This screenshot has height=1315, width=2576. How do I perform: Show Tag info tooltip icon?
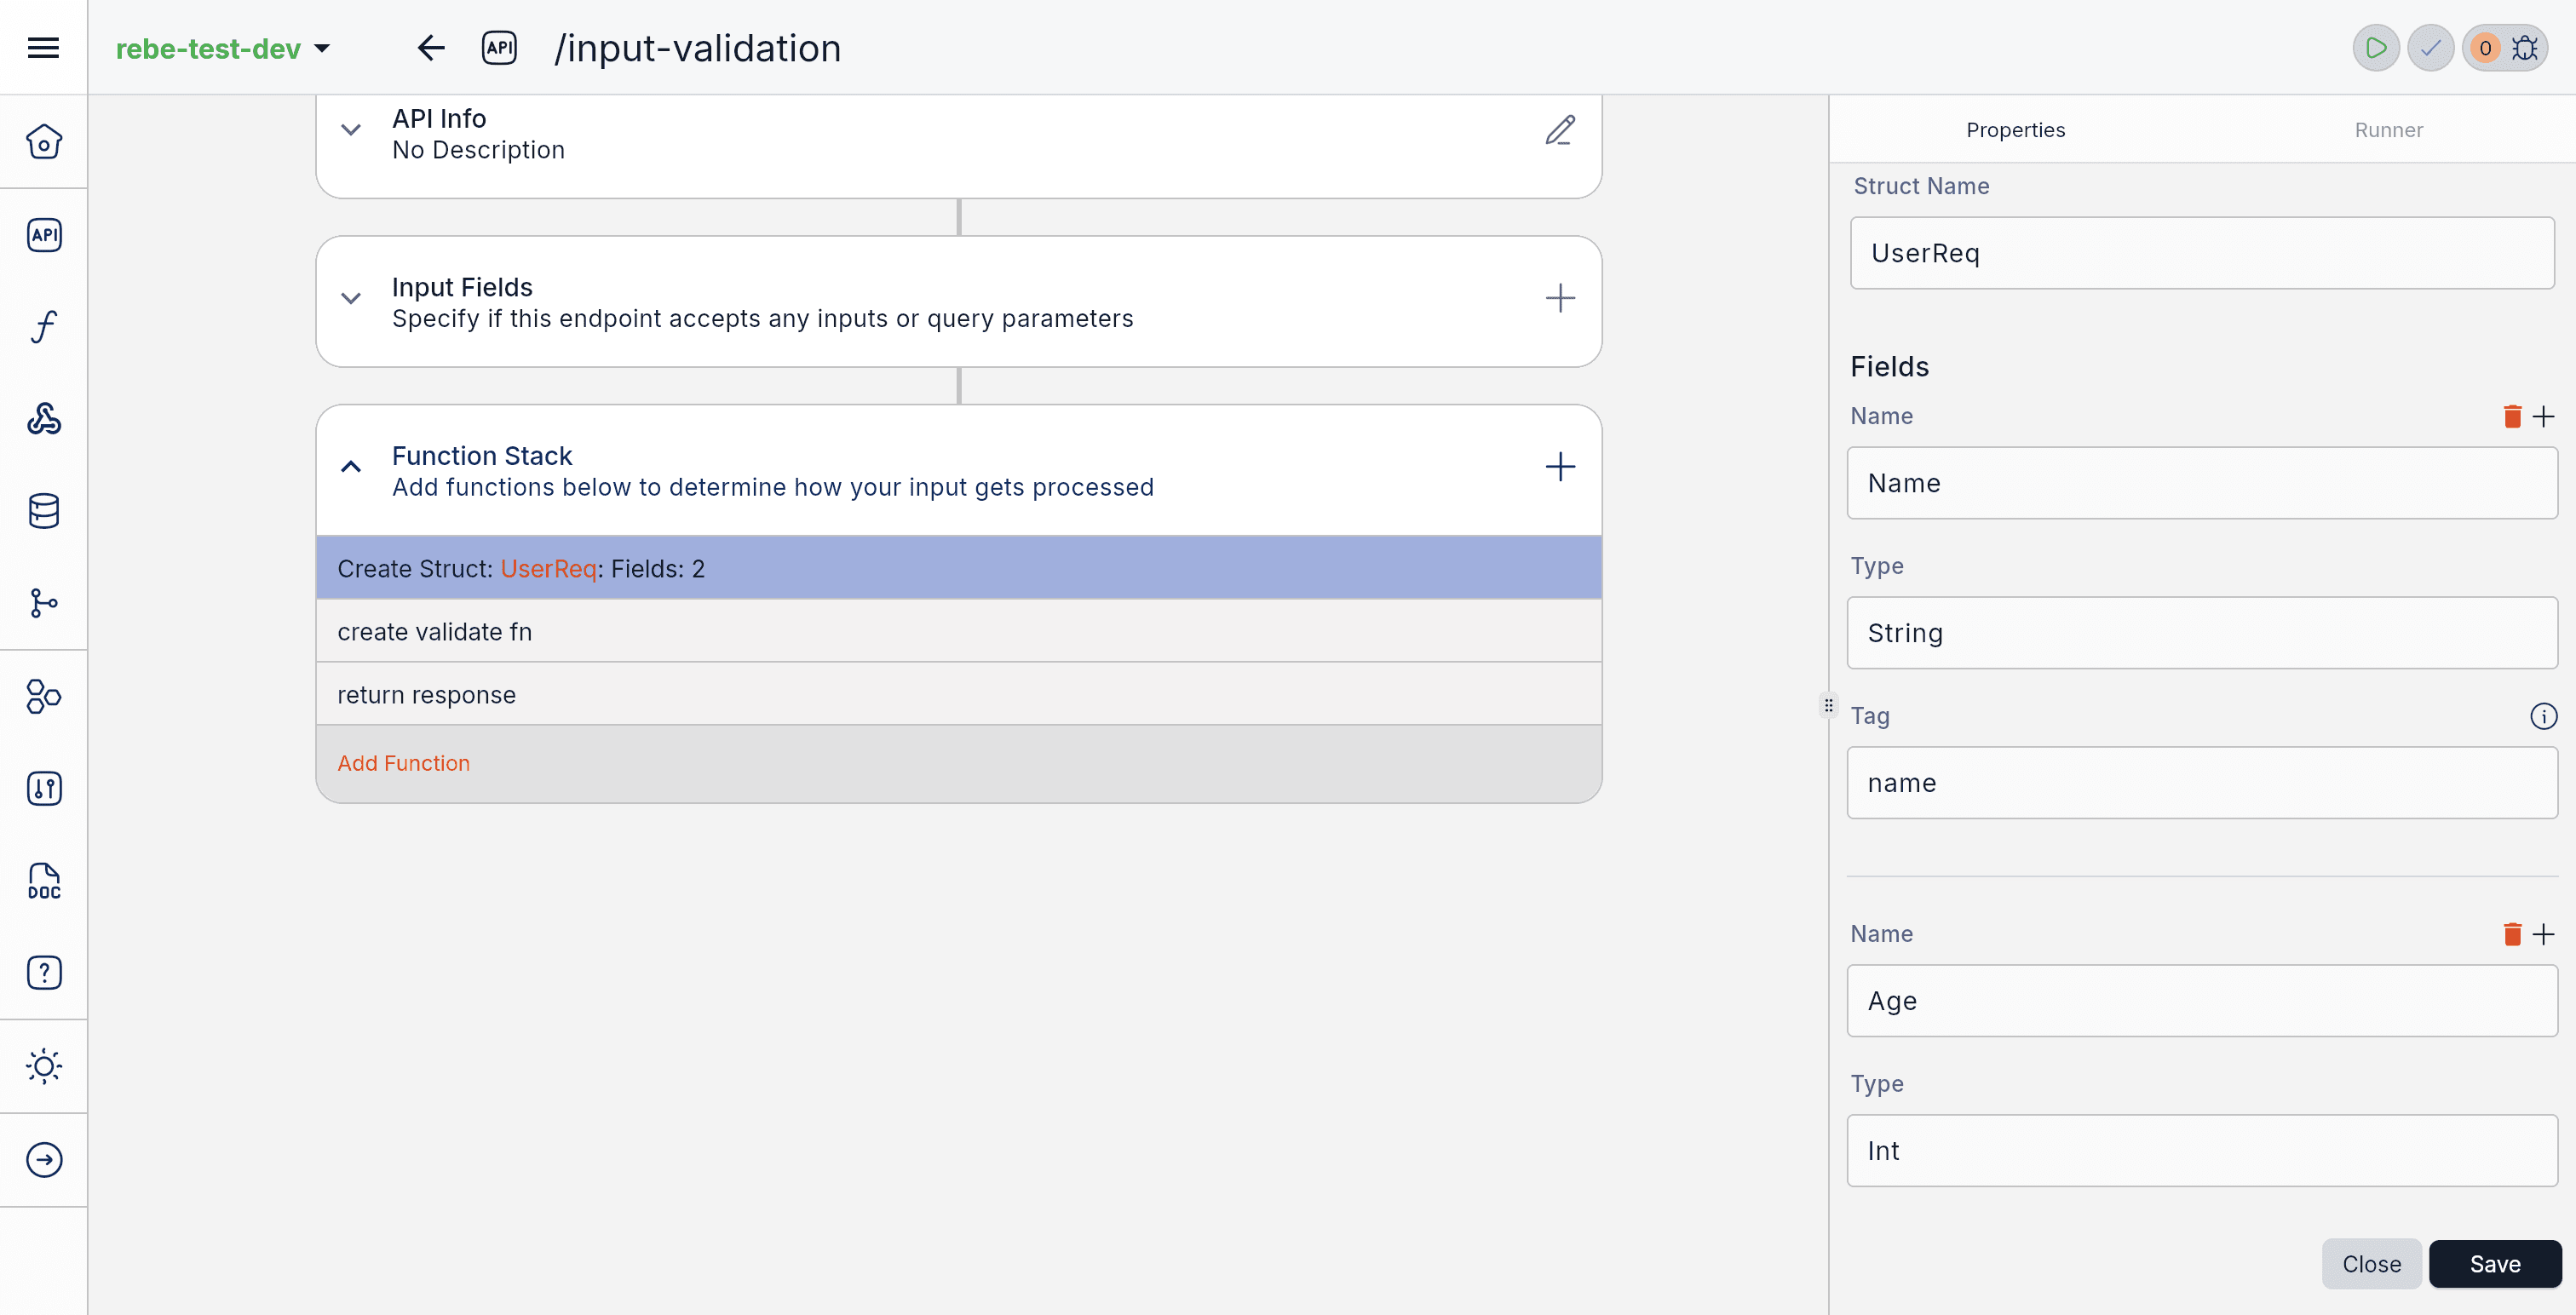tap(2544, 716)
